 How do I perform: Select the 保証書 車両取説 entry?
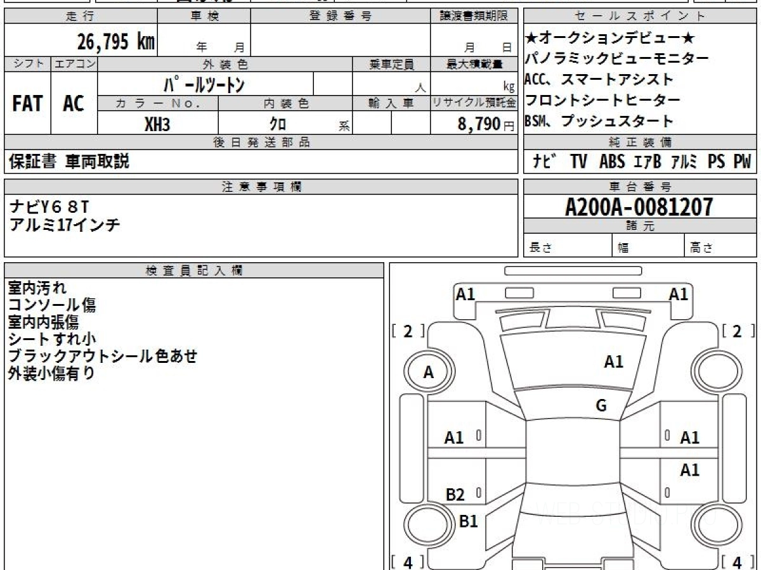[x=69, y=161]
